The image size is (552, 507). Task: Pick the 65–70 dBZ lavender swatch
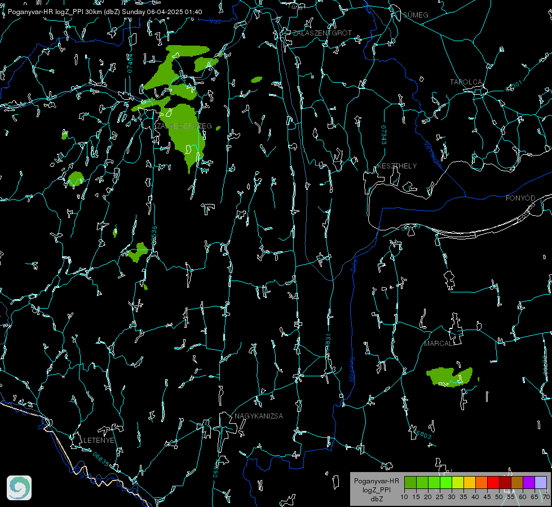[541, 482]
